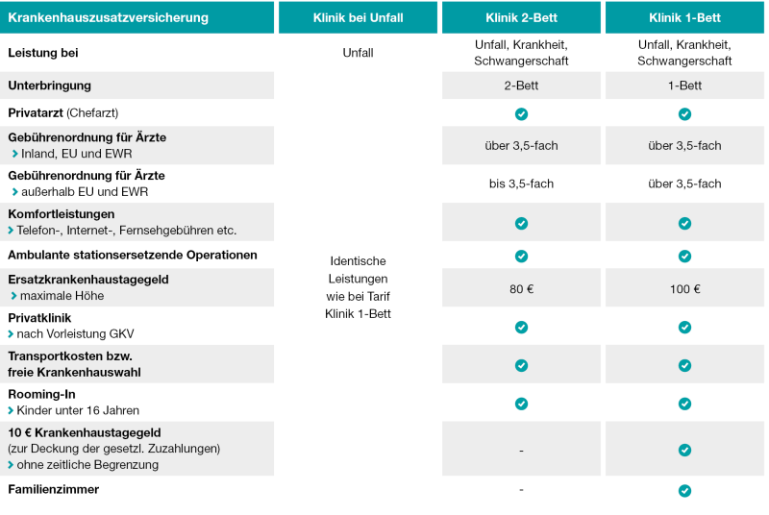Click Familienzimmer checkmark under Klinik 1-Bett
Screen dimensions: 769x515
[x=684, y=490]
